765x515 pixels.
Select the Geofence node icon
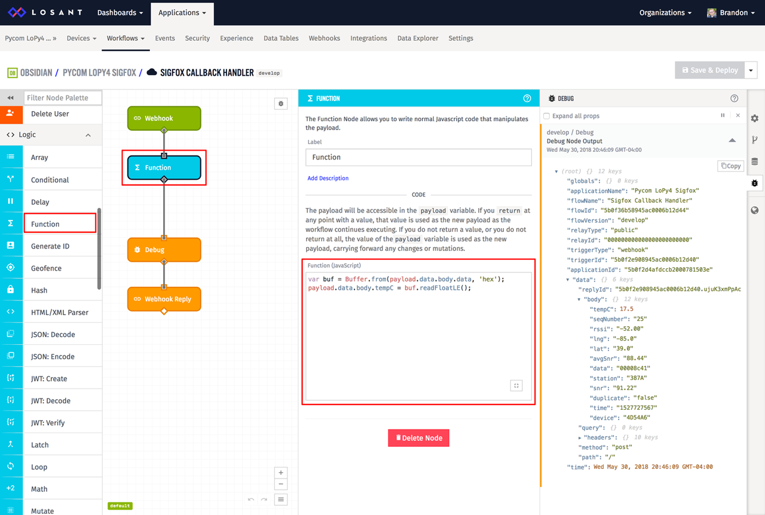tap(10, 268)
